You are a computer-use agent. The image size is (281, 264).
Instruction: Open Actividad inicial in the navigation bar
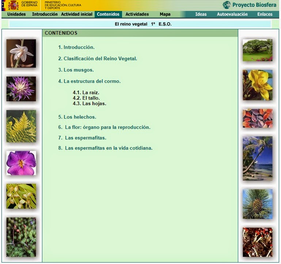point(77,14)
